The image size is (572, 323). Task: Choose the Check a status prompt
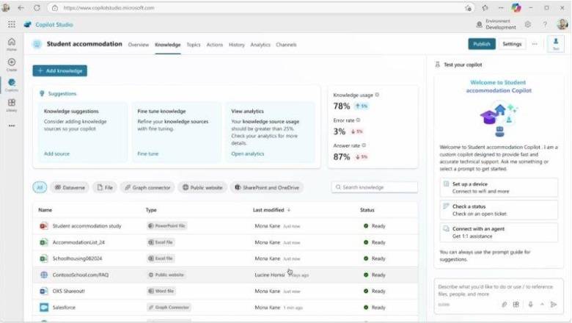pos(499,210)
